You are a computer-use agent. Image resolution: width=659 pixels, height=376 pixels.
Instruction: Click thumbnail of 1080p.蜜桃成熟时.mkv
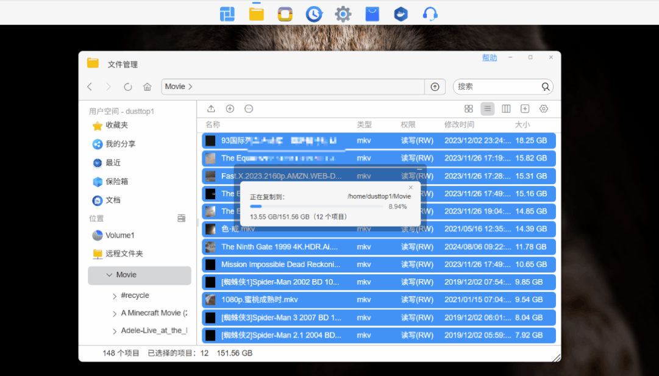tap(210, 300)
